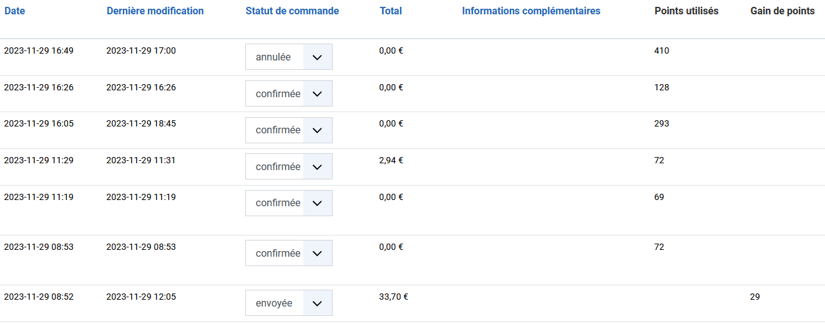Click chevron arrow on 08:53 order status
The image size is (825, 324).
(x=317, y=254)
